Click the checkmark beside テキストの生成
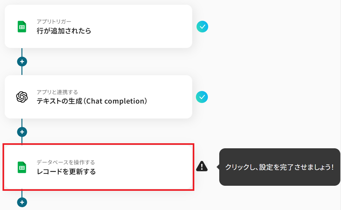The image size is (341, 210). [x=202, y=97]
